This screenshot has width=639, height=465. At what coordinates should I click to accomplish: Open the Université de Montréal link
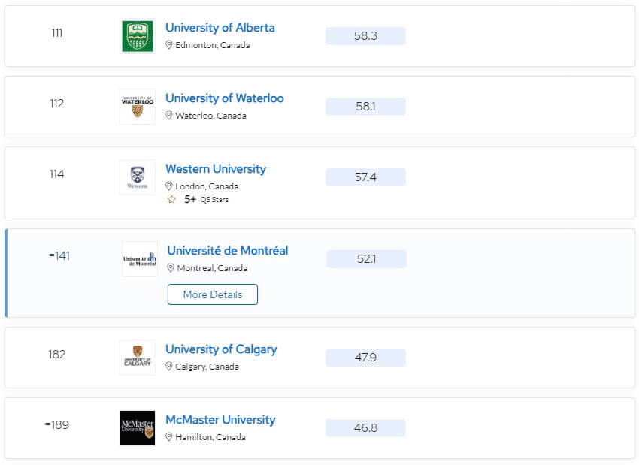(x=227, y=251)
